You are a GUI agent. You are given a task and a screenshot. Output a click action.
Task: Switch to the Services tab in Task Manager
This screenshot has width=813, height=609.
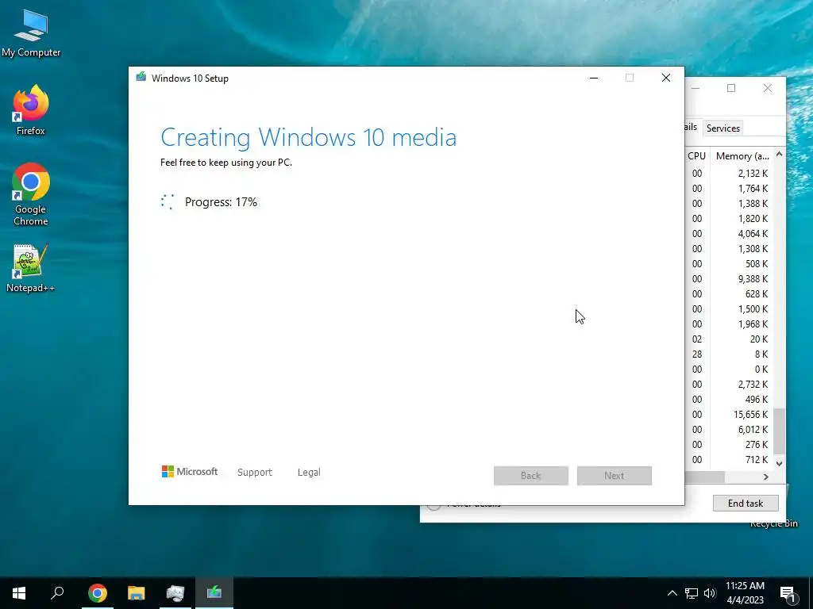point(722,128)
